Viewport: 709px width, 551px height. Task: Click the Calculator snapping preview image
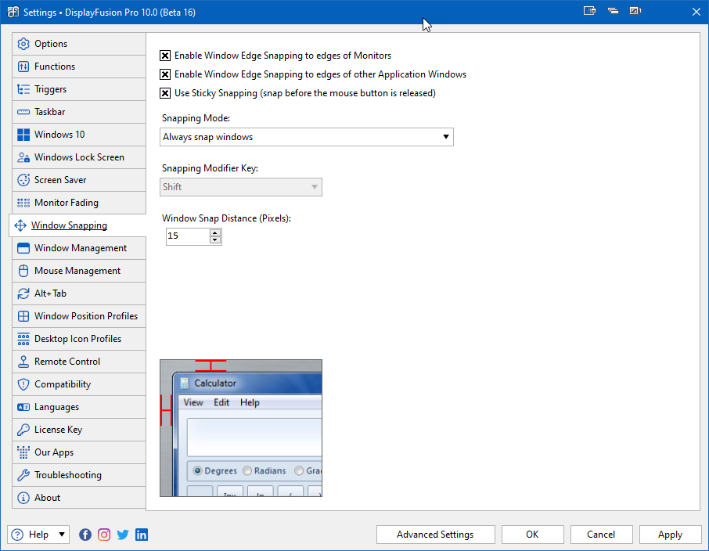(241, 428)
